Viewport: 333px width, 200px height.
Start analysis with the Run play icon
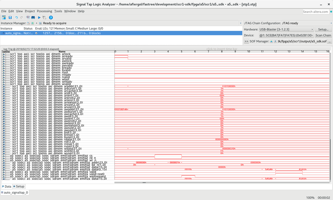tap(39, 17)
